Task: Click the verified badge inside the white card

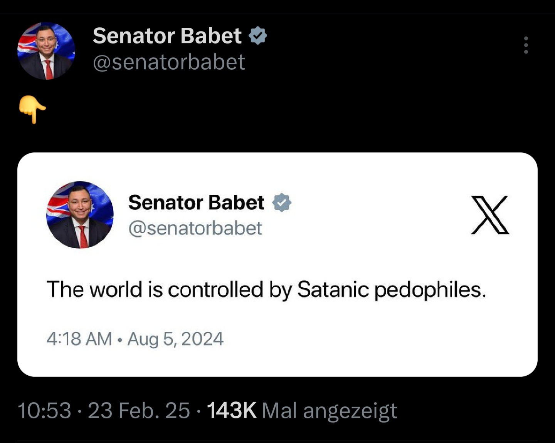Action: pyautogui.click(x=282, y=202)
